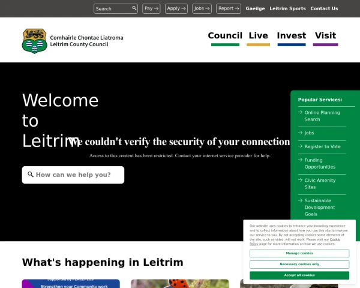
Task: Click the arrow icon beside Jobs in Popular Services
Action: (301, 133)
